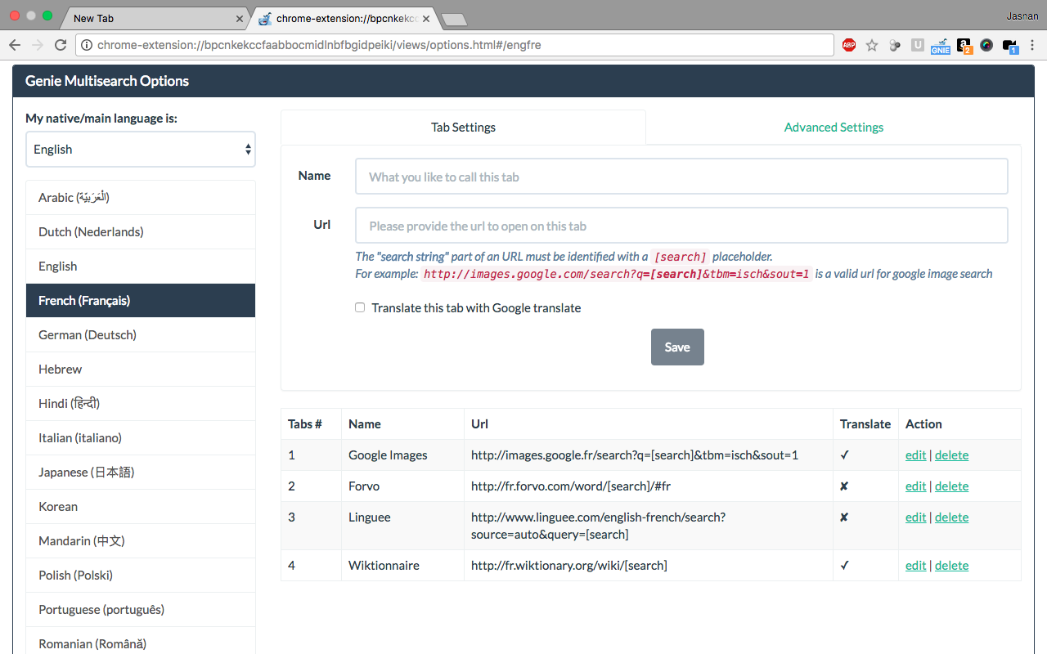Choose Polish (Polski) from the list
This screenshot has height=654, width=1047.
pyautogui.click(x=141, y=576)
